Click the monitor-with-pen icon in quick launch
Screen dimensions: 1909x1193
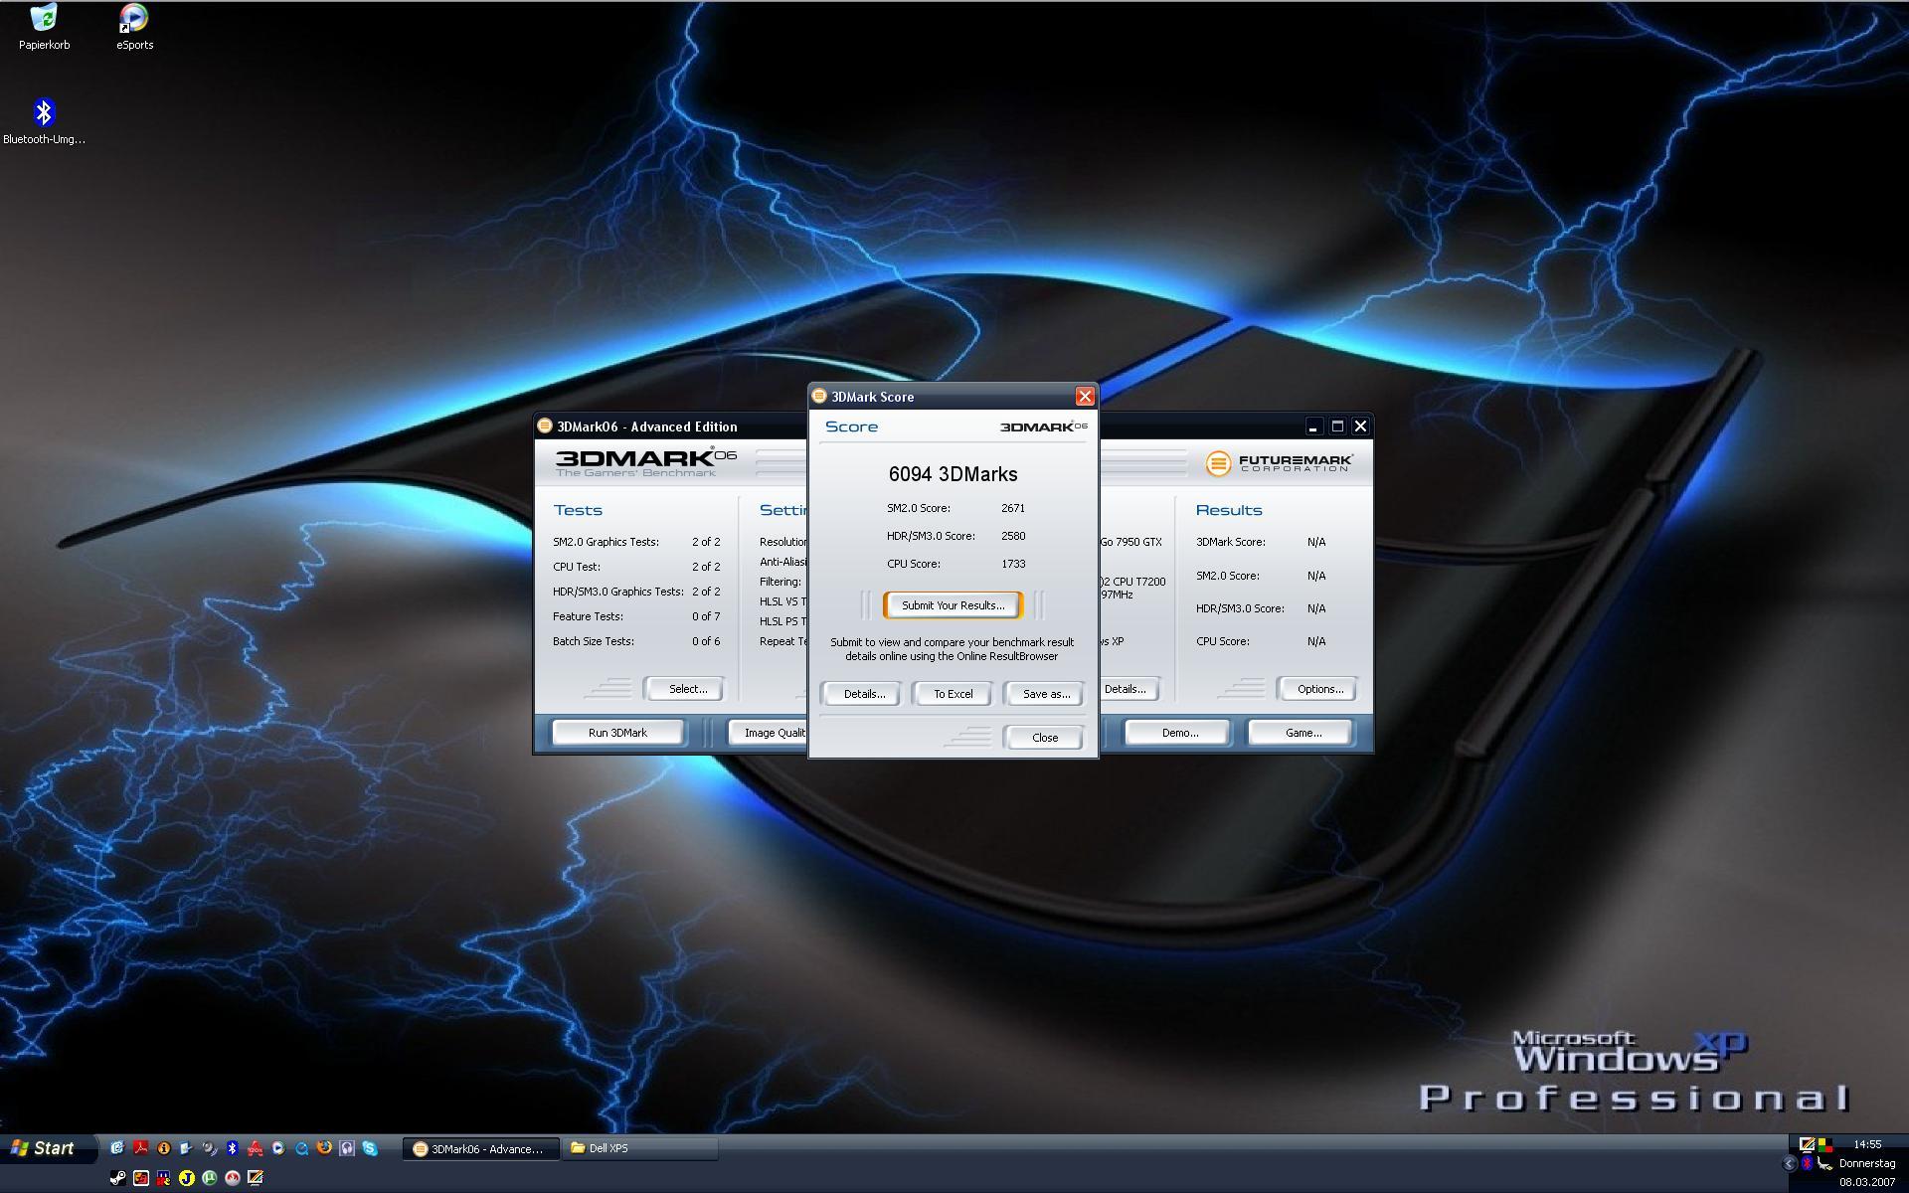coord(256,1178)
